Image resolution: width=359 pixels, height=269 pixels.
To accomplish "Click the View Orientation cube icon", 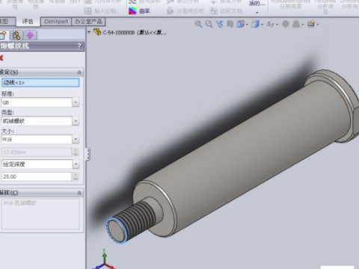I will pyautogui.click(x=241, y=24).
